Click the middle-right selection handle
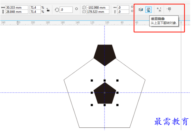 tap(117, 93)
